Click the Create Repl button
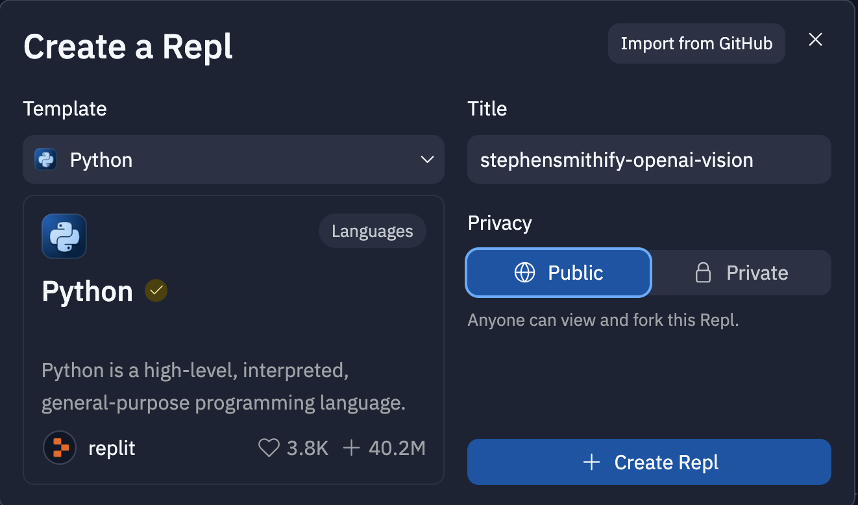 [x=649, y=462]
